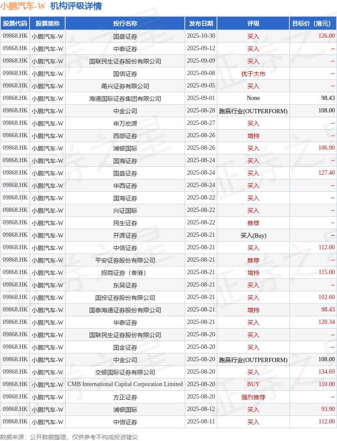Select the 平安证券股份有限公司 cell
337x441 pixels.
pyautogui.click(x=125, y=260)
